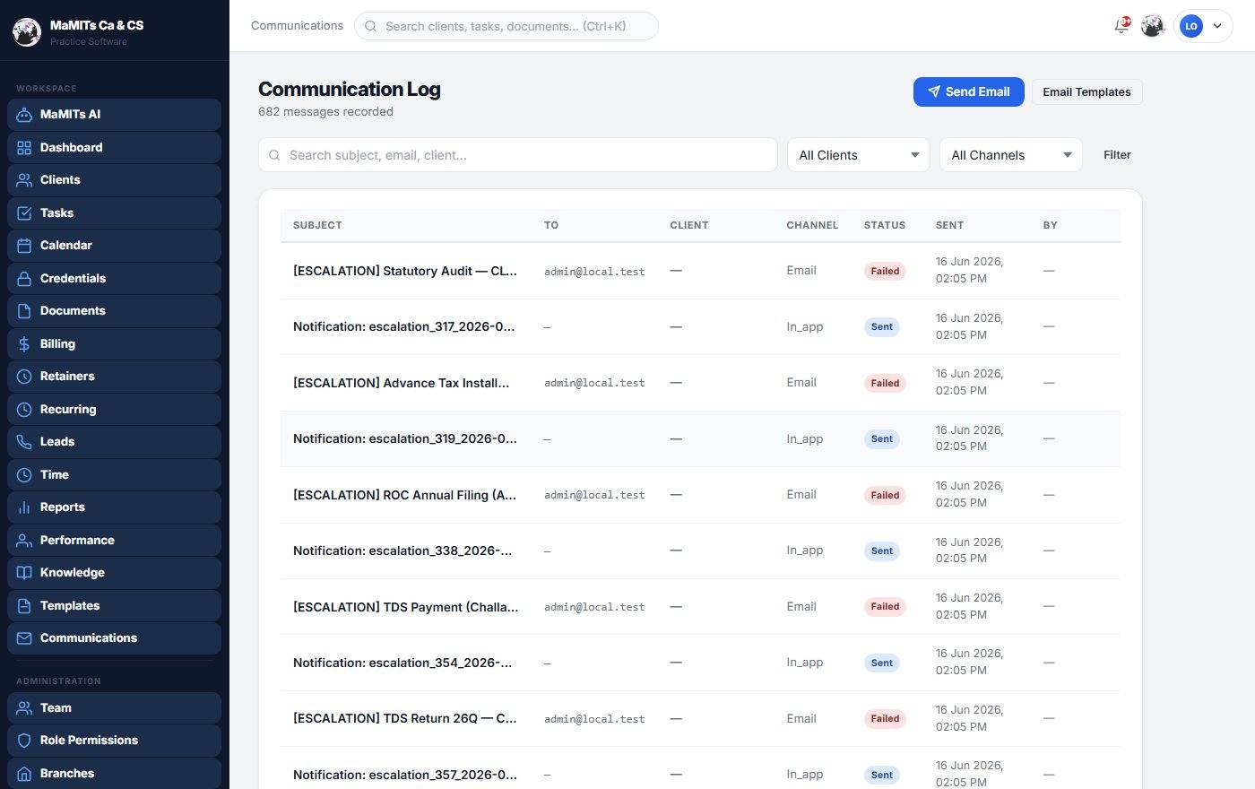Screen dimensions: 1255x789
Task: Click the Sent column header
Action: (949, 225)
